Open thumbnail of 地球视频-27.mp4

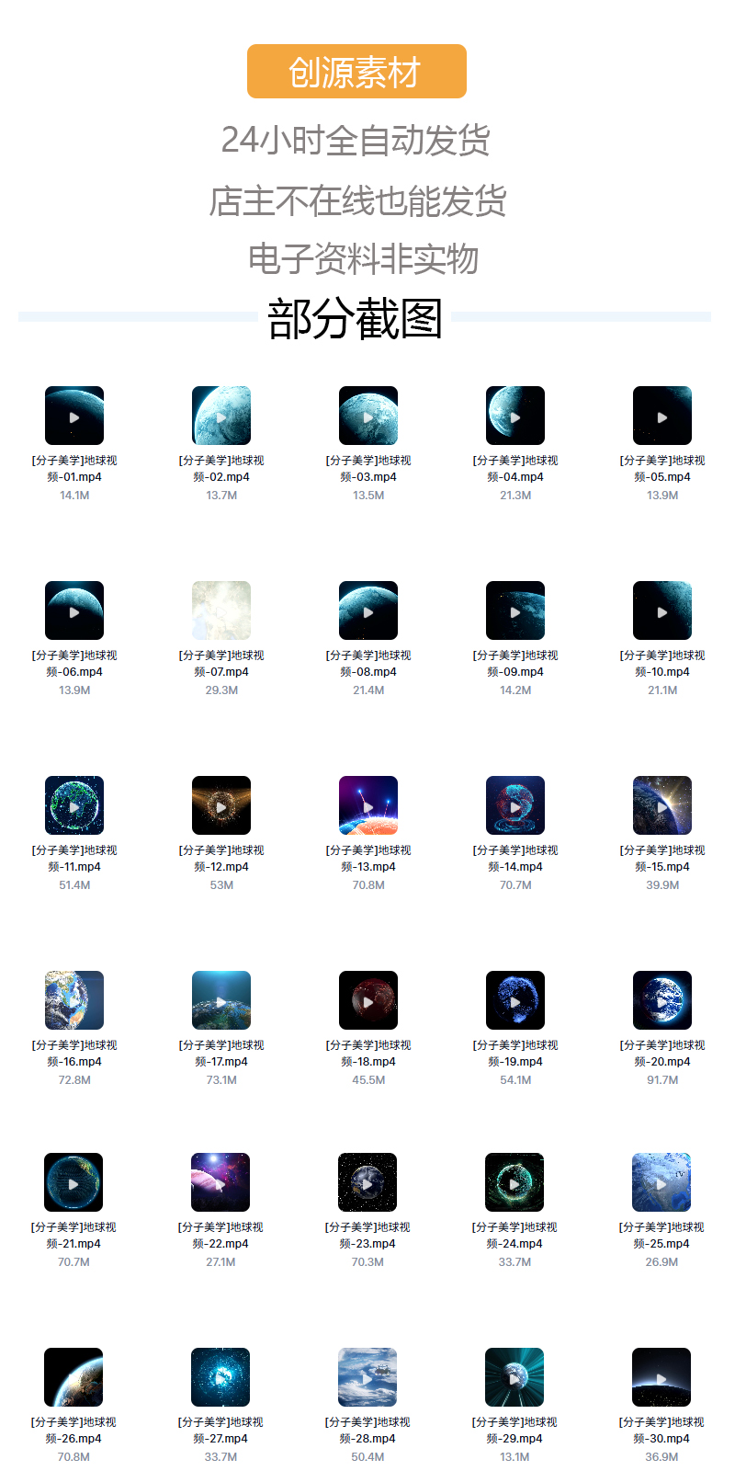(220, 1377)
